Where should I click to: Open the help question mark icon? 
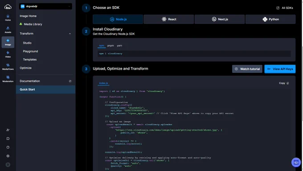(x=8, y=147)
